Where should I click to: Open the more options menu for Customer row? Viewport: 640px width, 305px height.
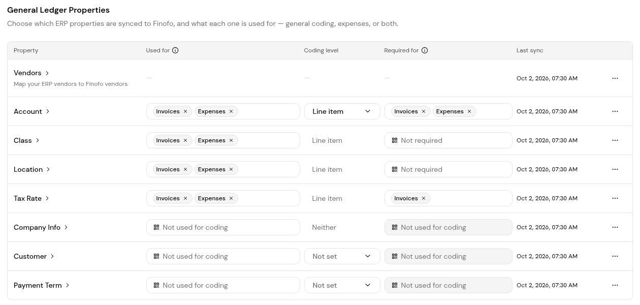615,256
